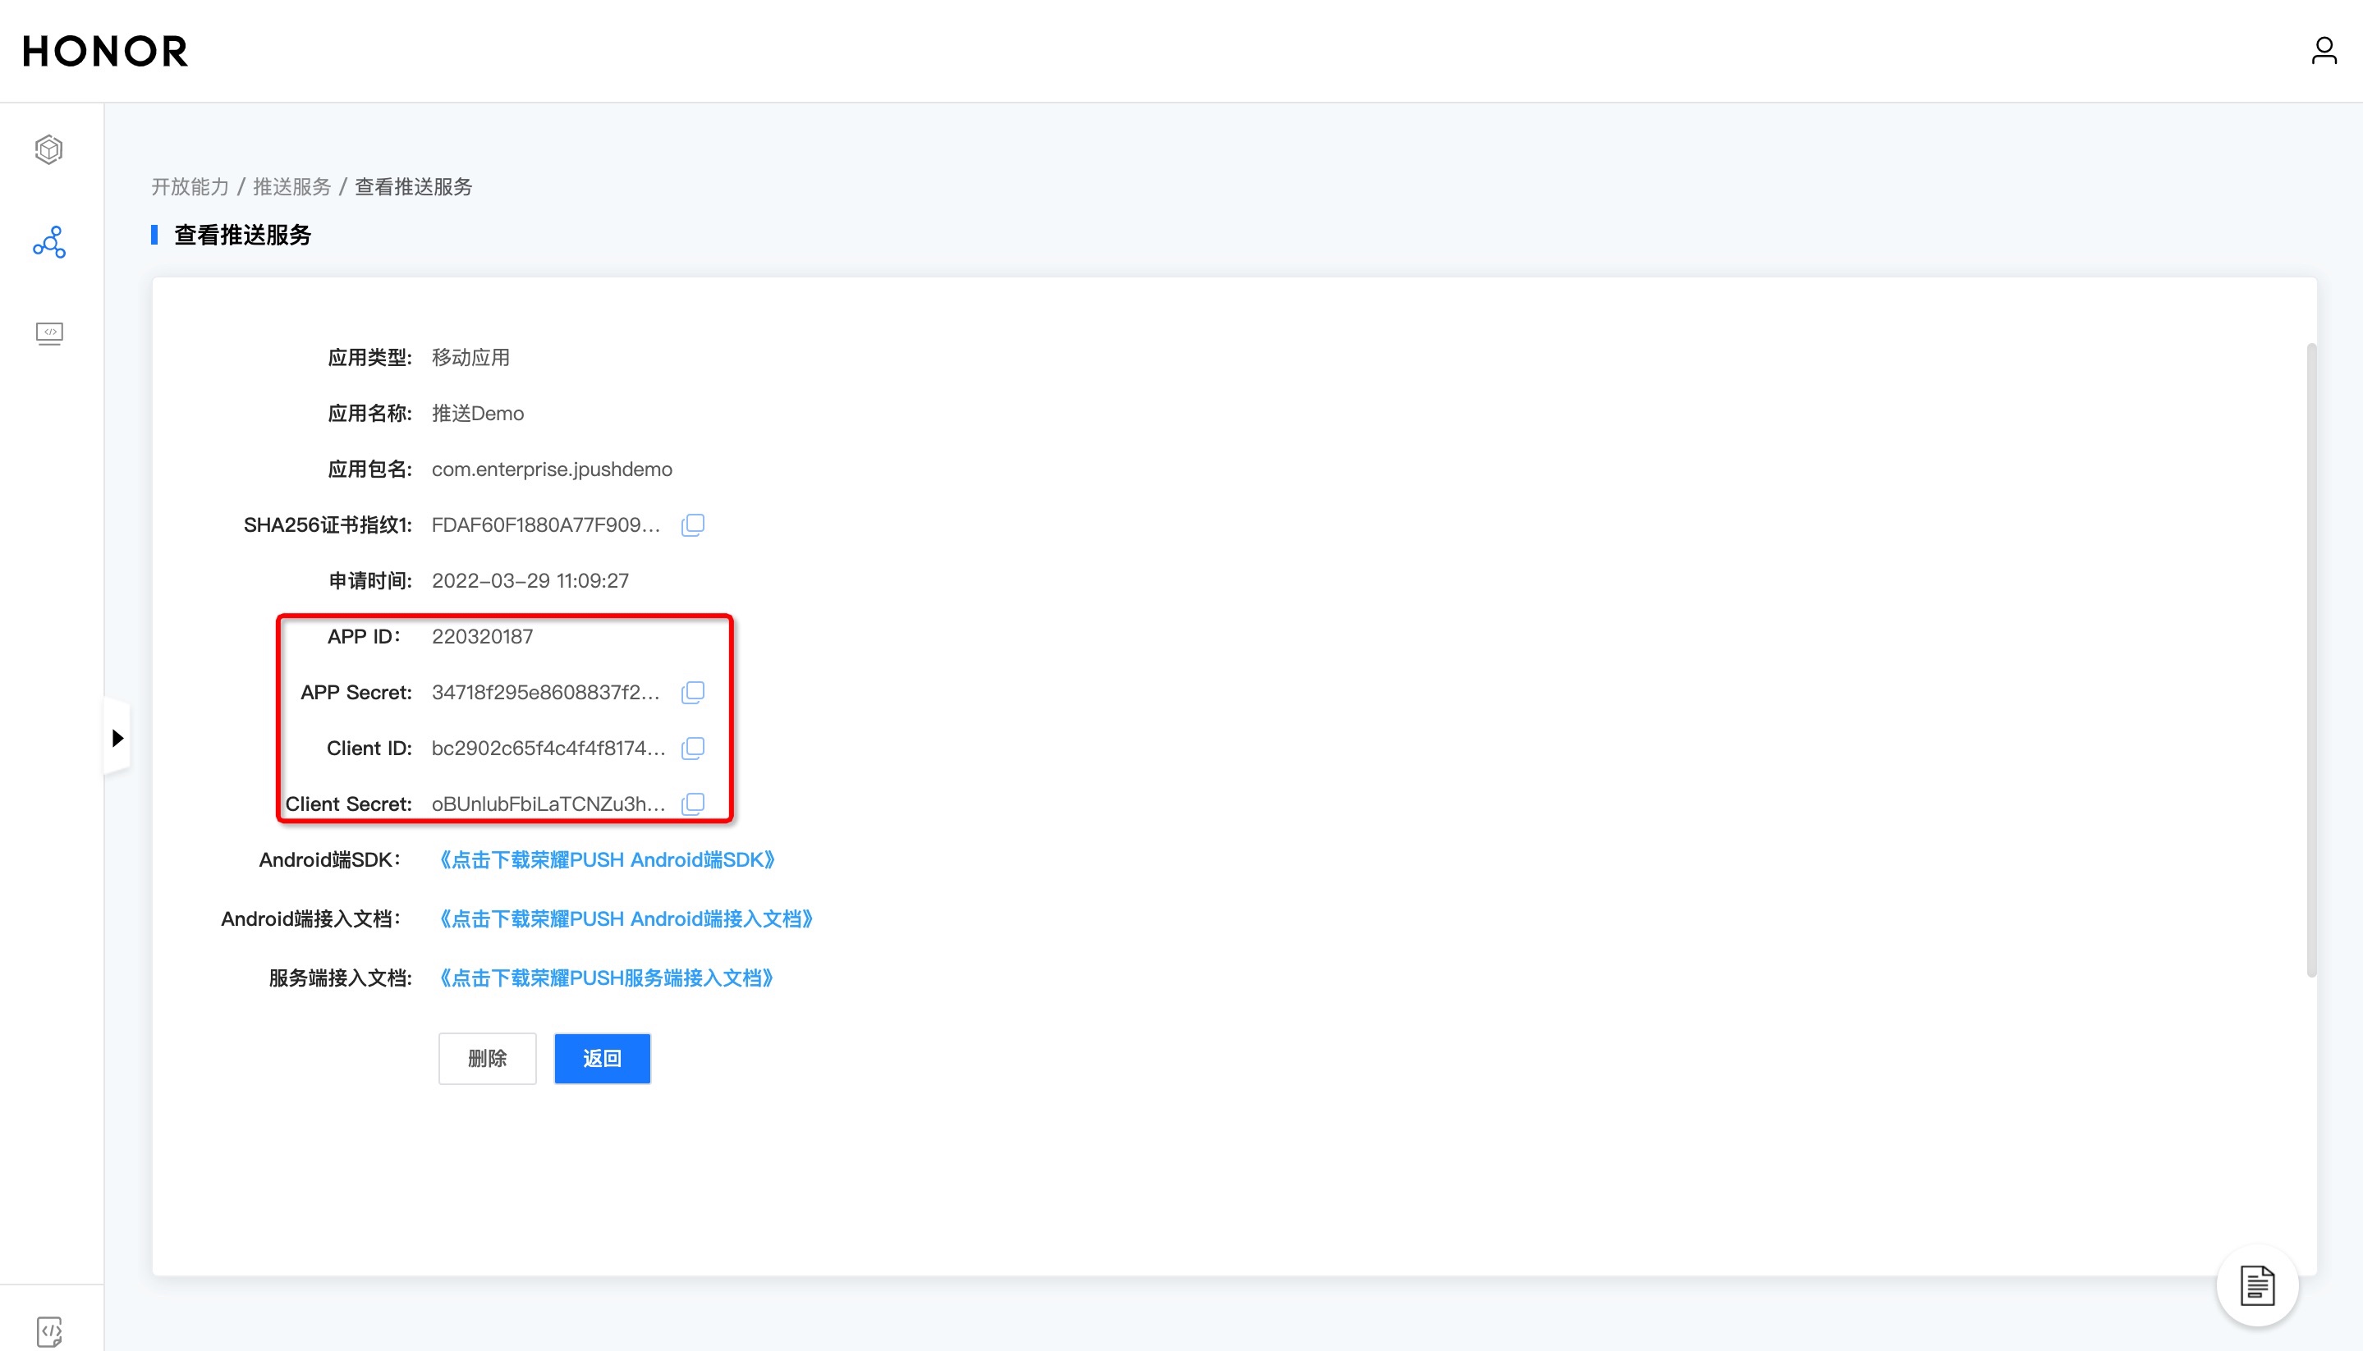This screenshot has height=1351, width=2363.
Task: Go to 推送服务 breadcrumb
Action: 291,186
